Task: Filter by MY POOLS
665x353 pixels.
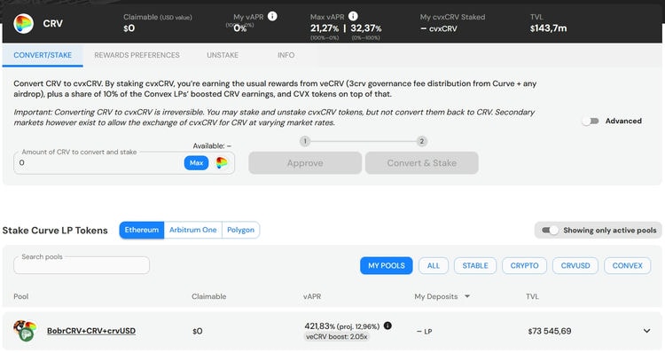Action: coord(387,265)
